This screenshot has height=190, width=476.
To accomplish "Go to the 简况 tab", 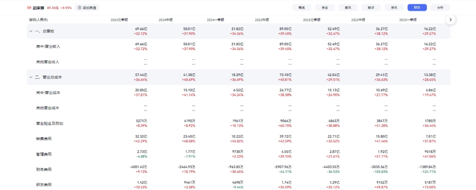I will pyautogui.click(x=348, y=7).
